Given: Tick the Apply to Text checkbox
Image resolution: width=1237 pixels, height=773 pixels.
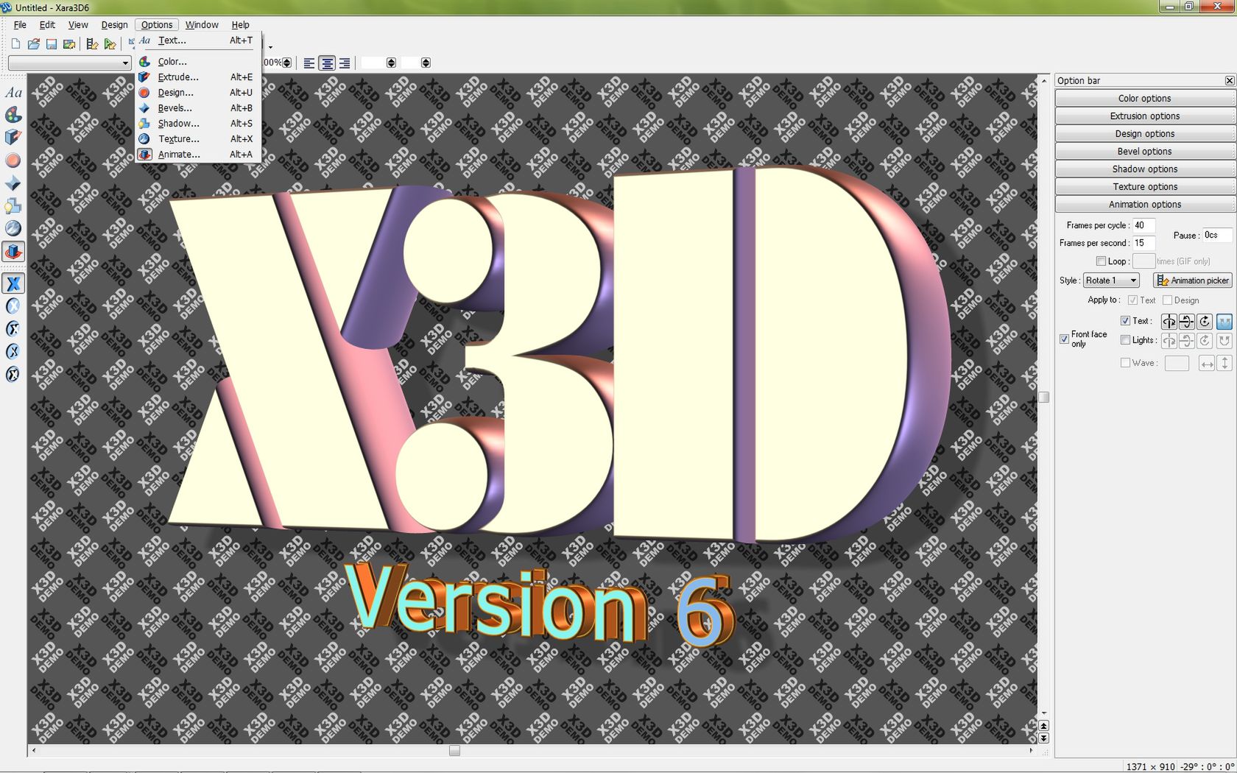Looking at the screenshot, I should click(1132, 300).
